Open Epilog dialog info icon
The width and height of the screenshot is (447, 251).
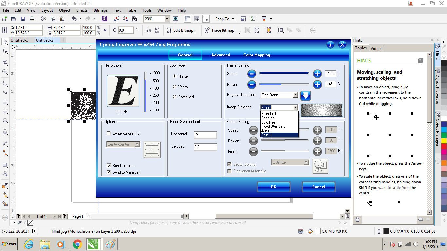[x=331, y=45]
